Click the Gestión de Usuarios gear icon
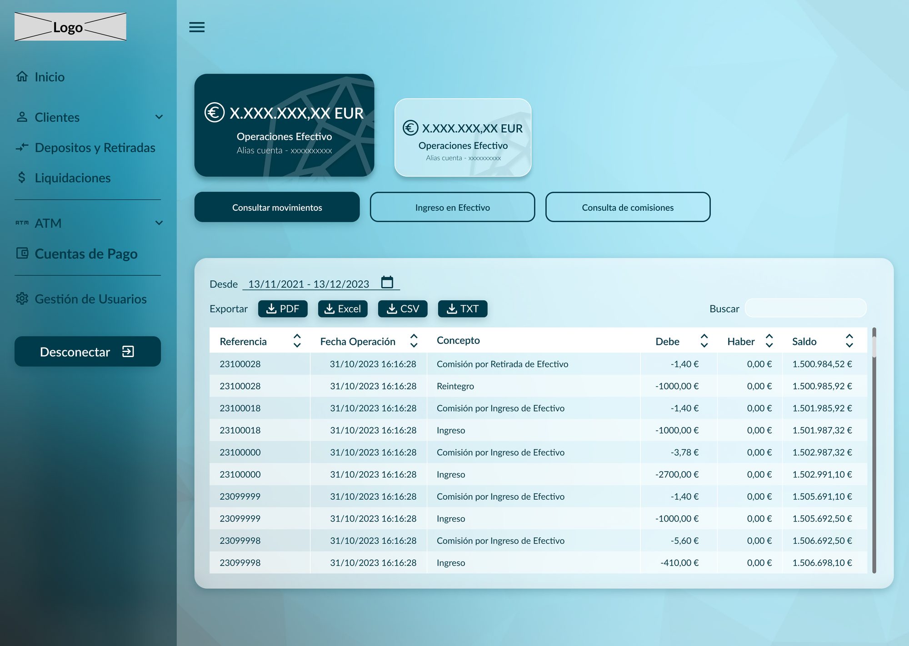909x646 pixels. tap(22, 298)
